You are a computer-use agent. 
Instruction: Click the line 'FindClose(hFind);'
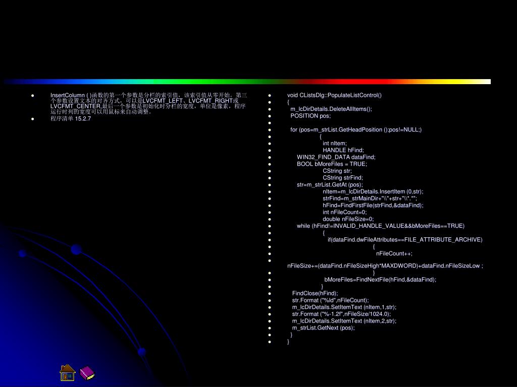(315, 293)
